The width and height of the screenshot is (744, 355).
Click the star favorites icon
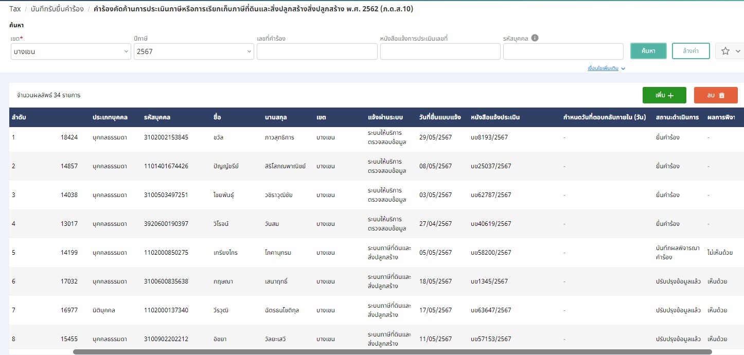click(725, 51)
